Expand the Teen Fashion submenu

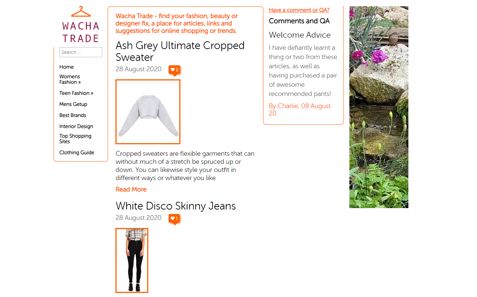(x=76, y=93)
